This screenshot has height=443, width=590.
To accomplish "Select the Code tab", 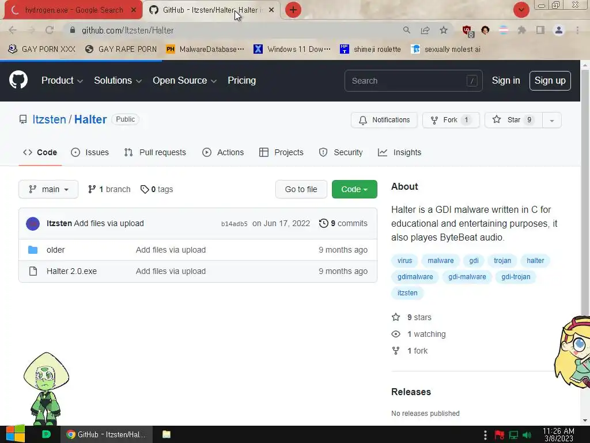I will point(40,152).
